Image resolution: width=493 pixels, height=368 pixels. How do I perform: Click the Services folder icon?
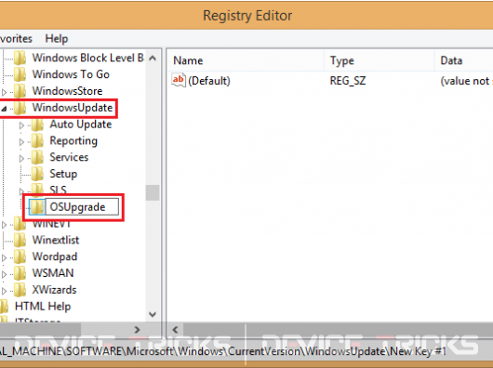click(37, 157)
